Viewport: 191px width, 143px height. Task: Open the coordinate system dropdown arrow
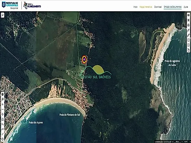pyautogui.click(x=173, y=142)
